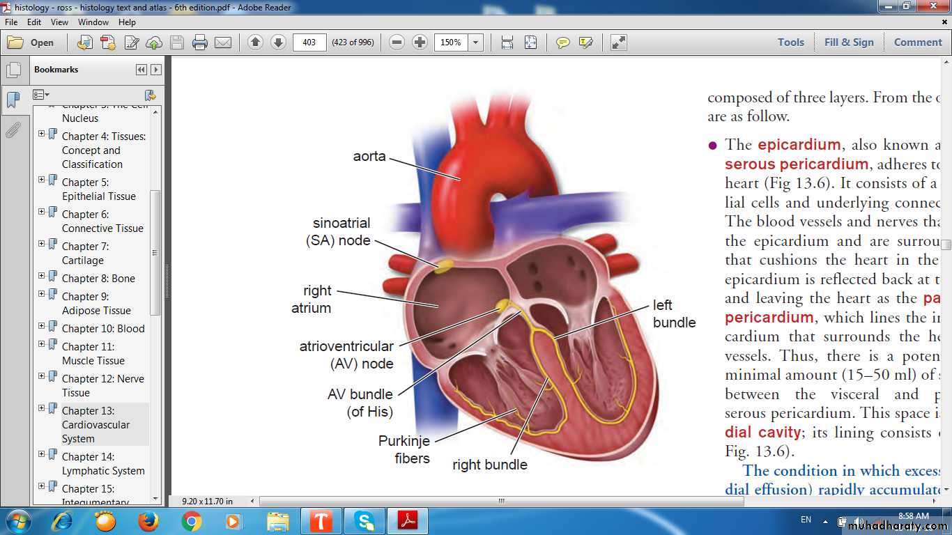
Task: Zoom out using the minus button
Action: point(397,42)
